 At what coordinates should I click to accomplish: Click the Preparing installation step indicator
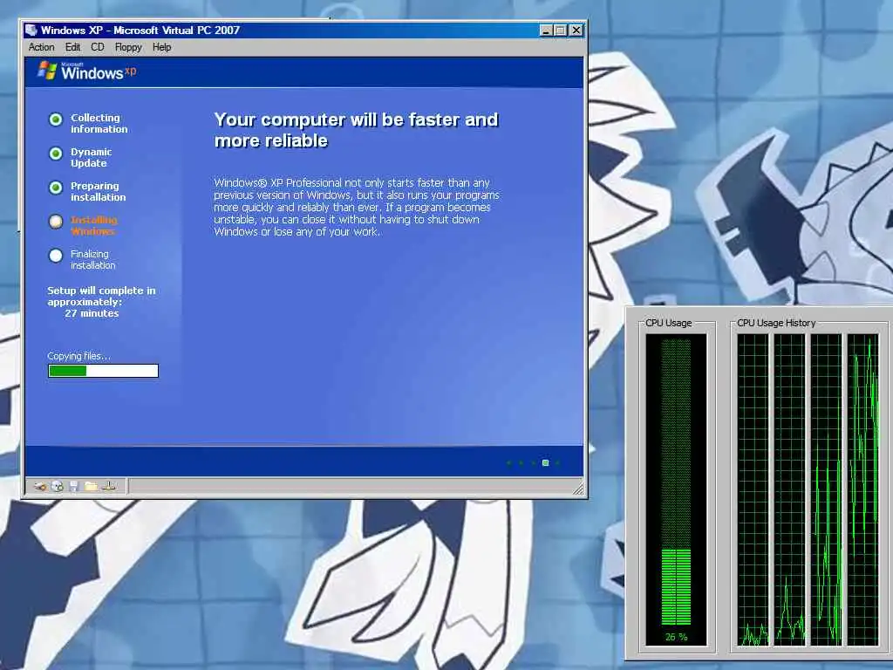(56, 188)
